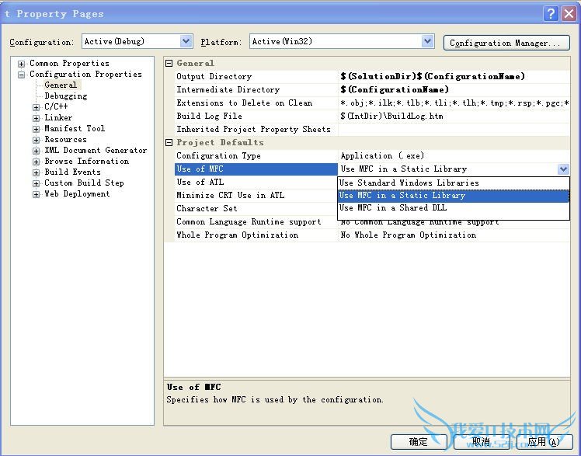Select Debugging in the tree
The width and height of the screenshot is (581, 456).
(x=65, y=96)
